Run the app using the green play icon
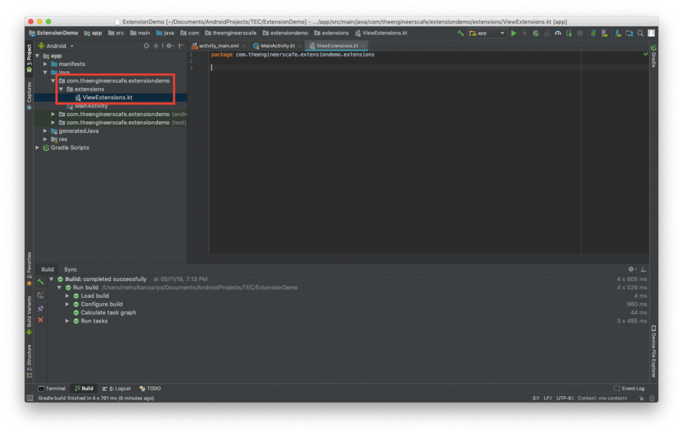This screenshot has width=683, height=435. click(x=514, y=33)
